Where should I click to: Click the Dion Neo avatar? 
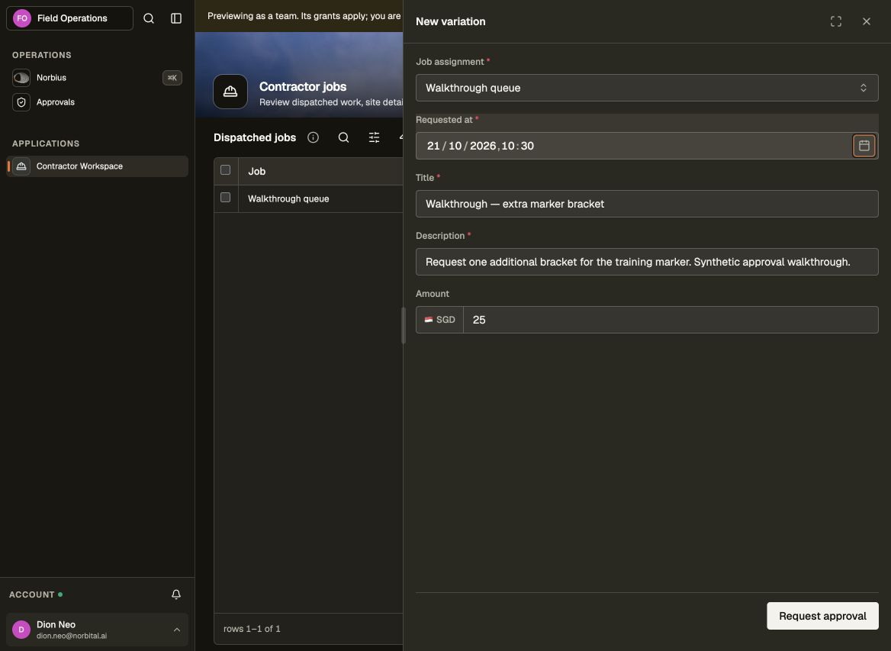click(x=21, y=630)
